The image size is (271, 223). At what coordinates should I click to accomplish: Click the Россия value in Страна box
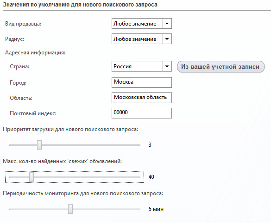(123, 66)
